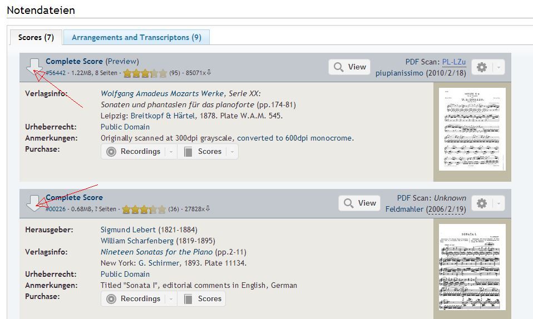533x319 pixels.
Task: Open the first score page thumbnail
Action: click(x=472, y=129)
